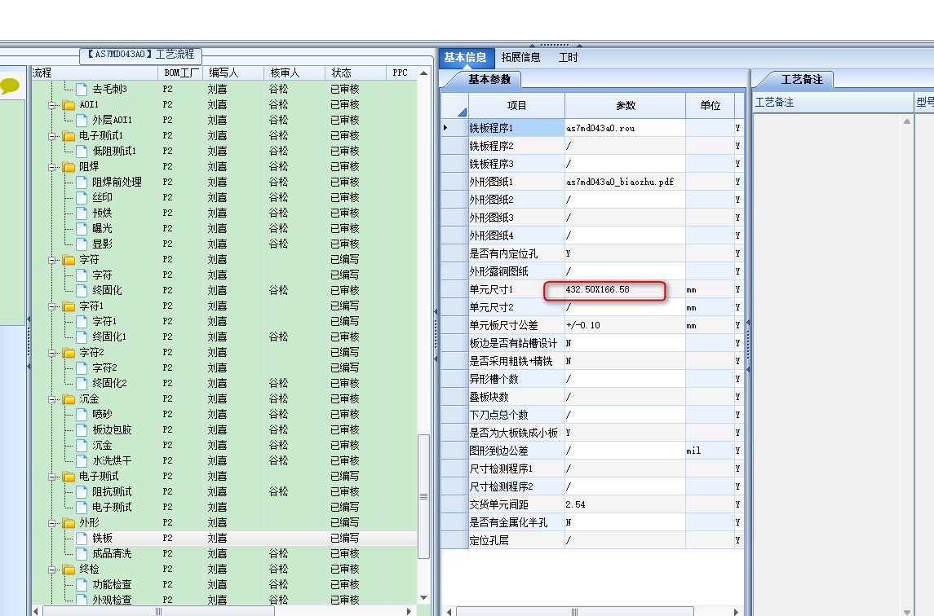Click the 外形图纸1 value as7md043a0_biaozhu.pdf
Image resolution: width=934 pixels, height=616 pixels.
[x=625, y=182]
